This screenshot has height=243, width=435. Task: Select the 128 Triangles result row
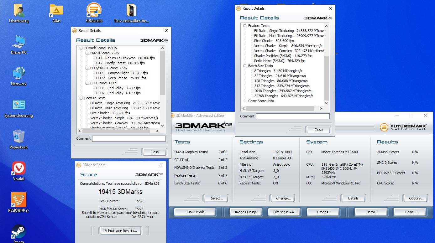tap(281, 81)
